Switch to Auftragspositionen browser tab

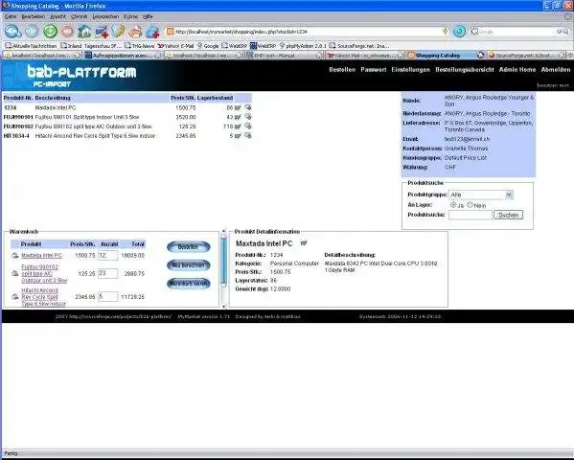(123, 56)
